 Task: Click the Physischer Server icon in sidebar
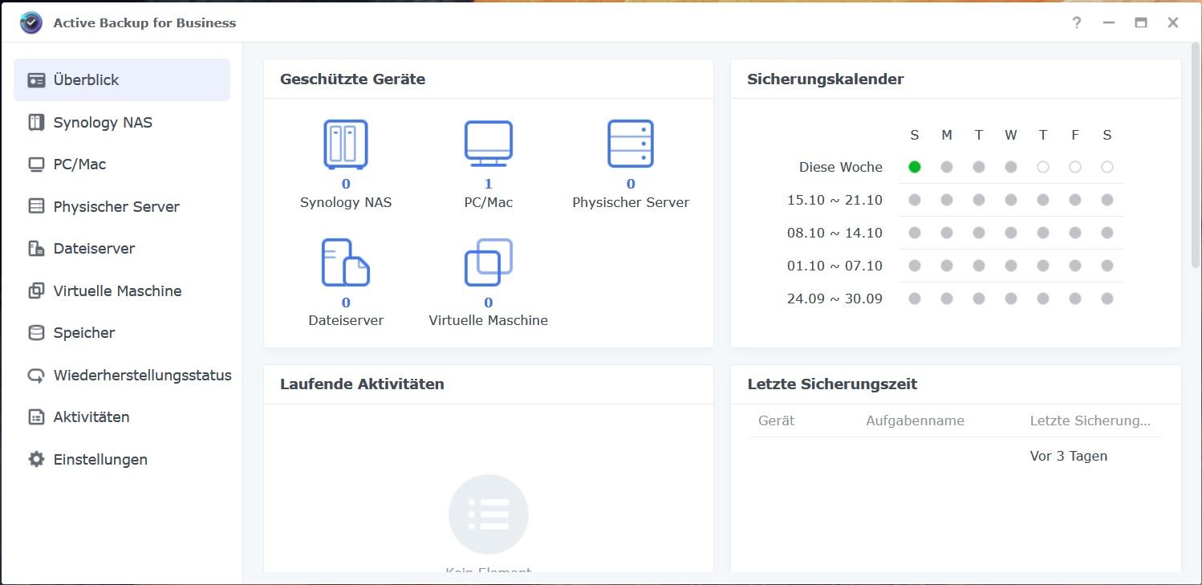click(36, 206)
